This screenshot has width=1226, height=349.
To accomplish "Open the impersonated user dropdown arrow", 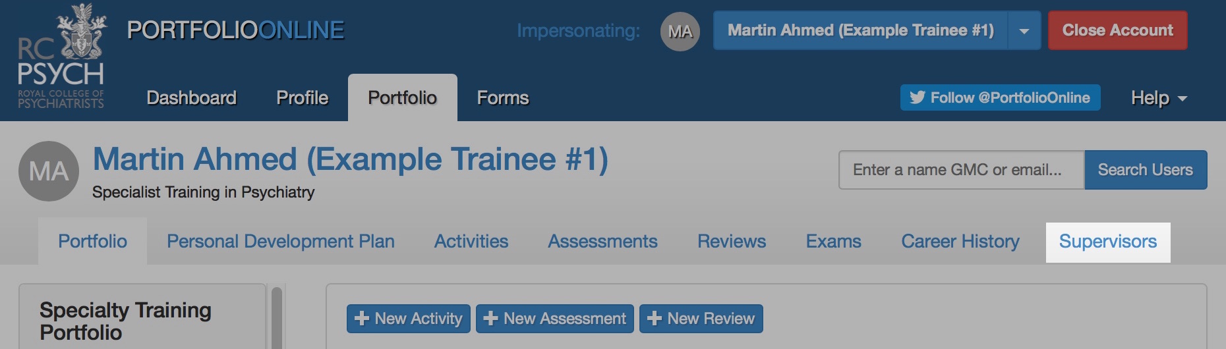I will point(1024,31).
